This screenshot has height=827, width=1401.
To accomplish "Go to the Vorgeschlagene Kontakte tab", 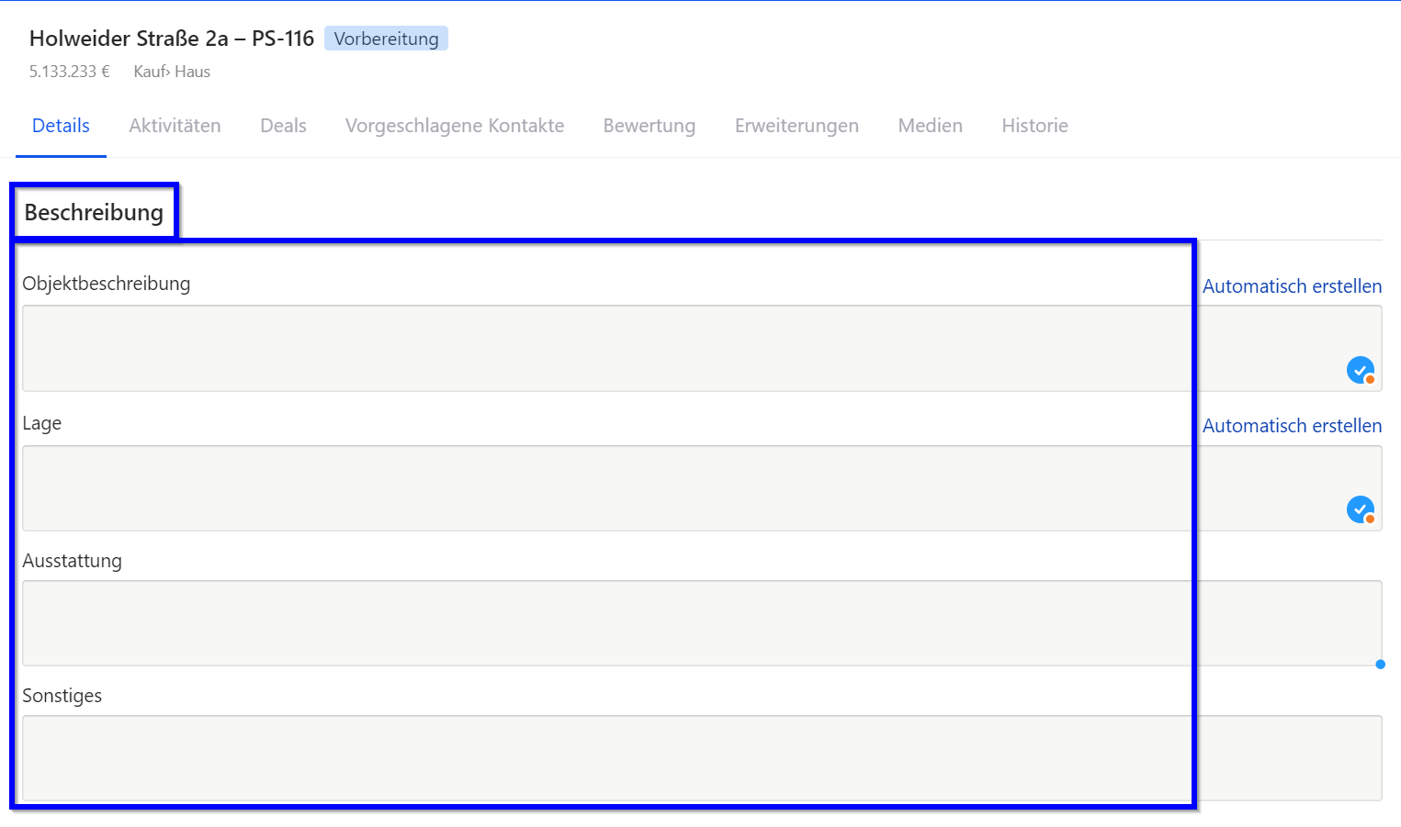I will (x=455, y=126).
